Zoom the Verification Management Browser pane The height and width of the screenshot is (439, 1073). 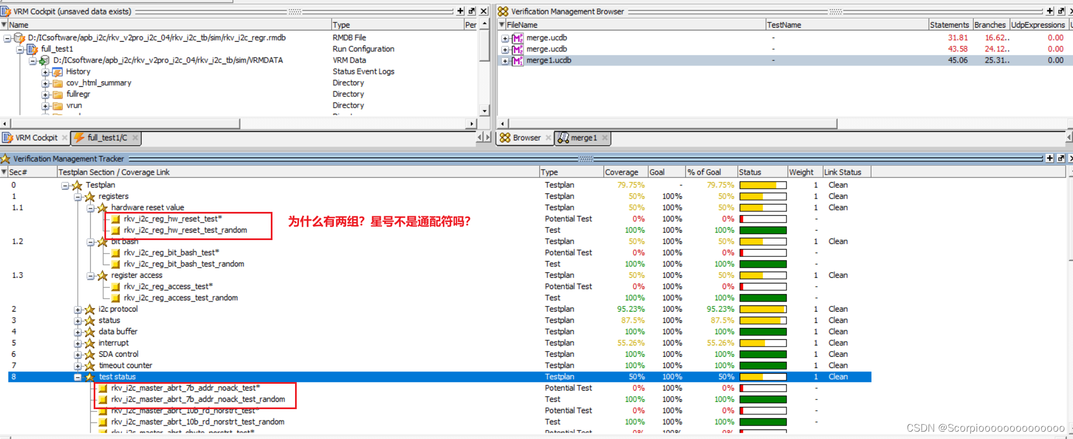[x=1050, y=11]
